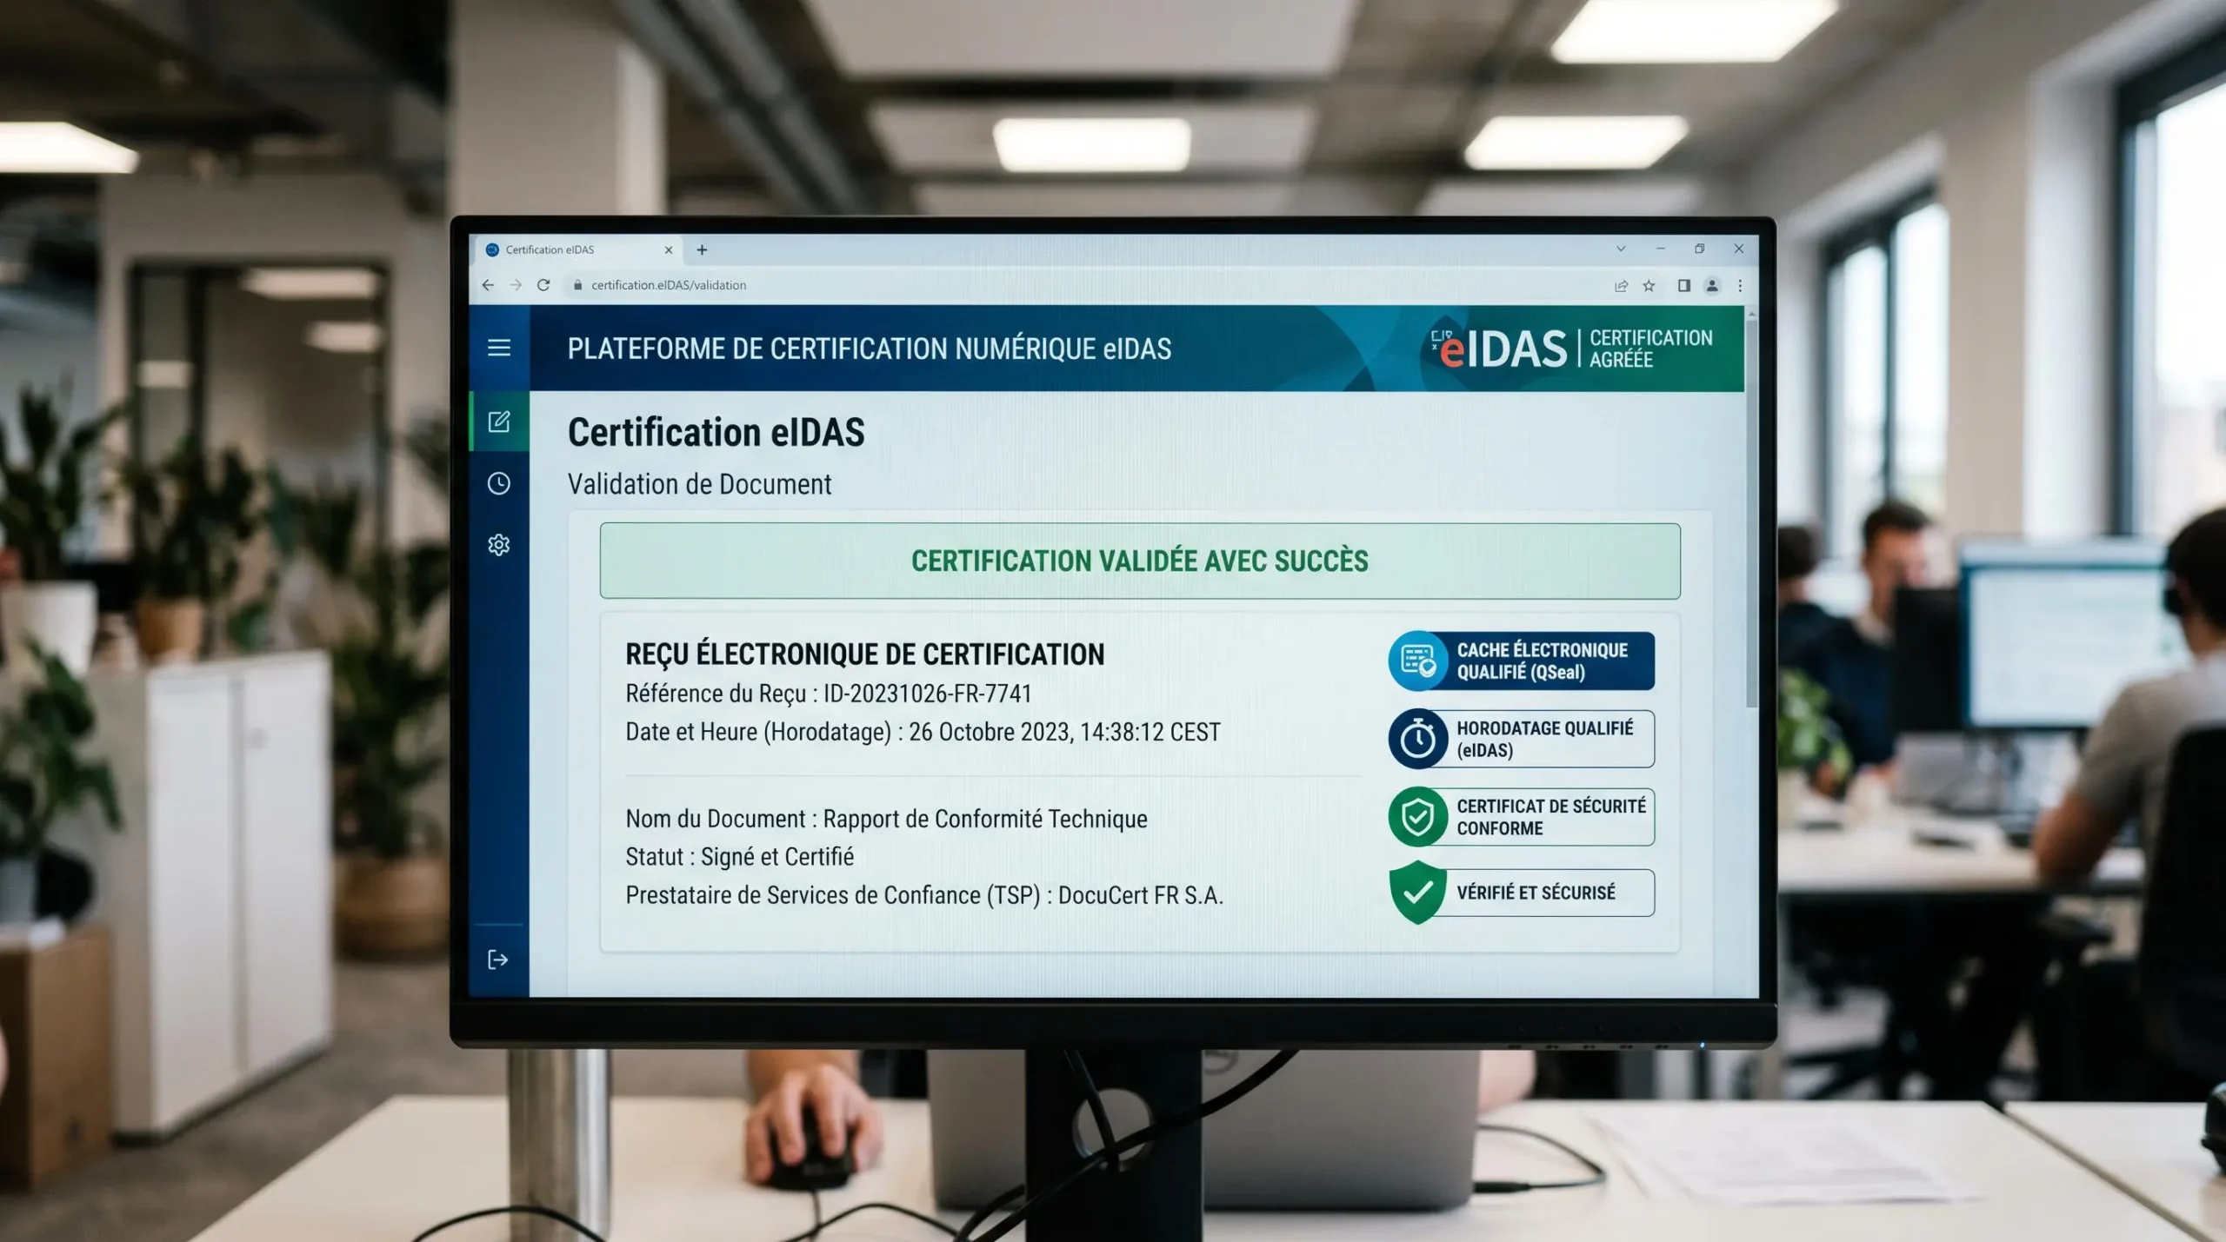Click the Validation de Document subtitle
Screen dimensions: 2226x1242
tap(699, 484)
